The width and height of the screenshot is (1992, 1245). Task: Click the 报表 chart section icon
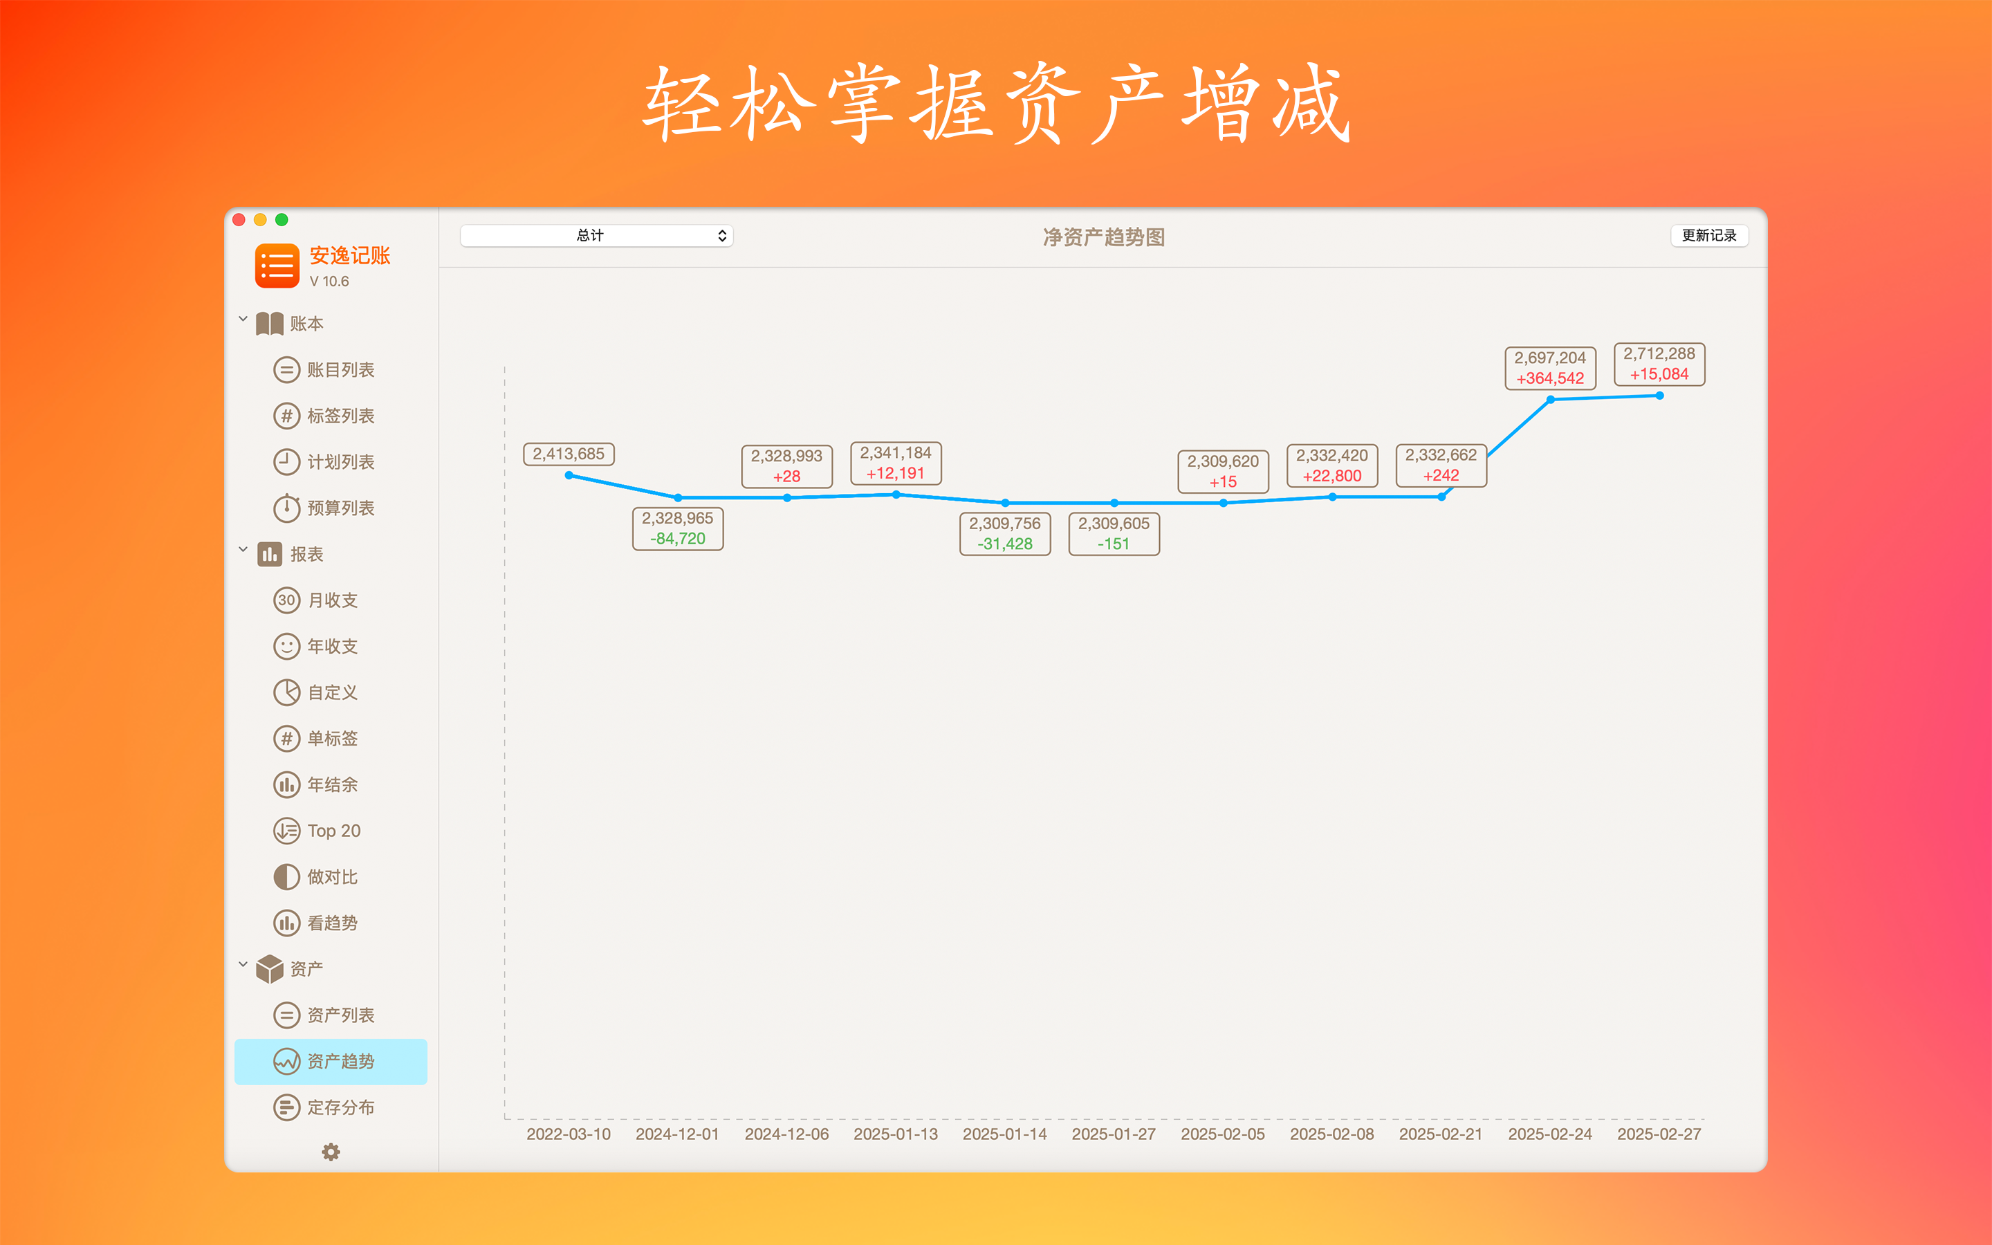[x=269, y=554]
